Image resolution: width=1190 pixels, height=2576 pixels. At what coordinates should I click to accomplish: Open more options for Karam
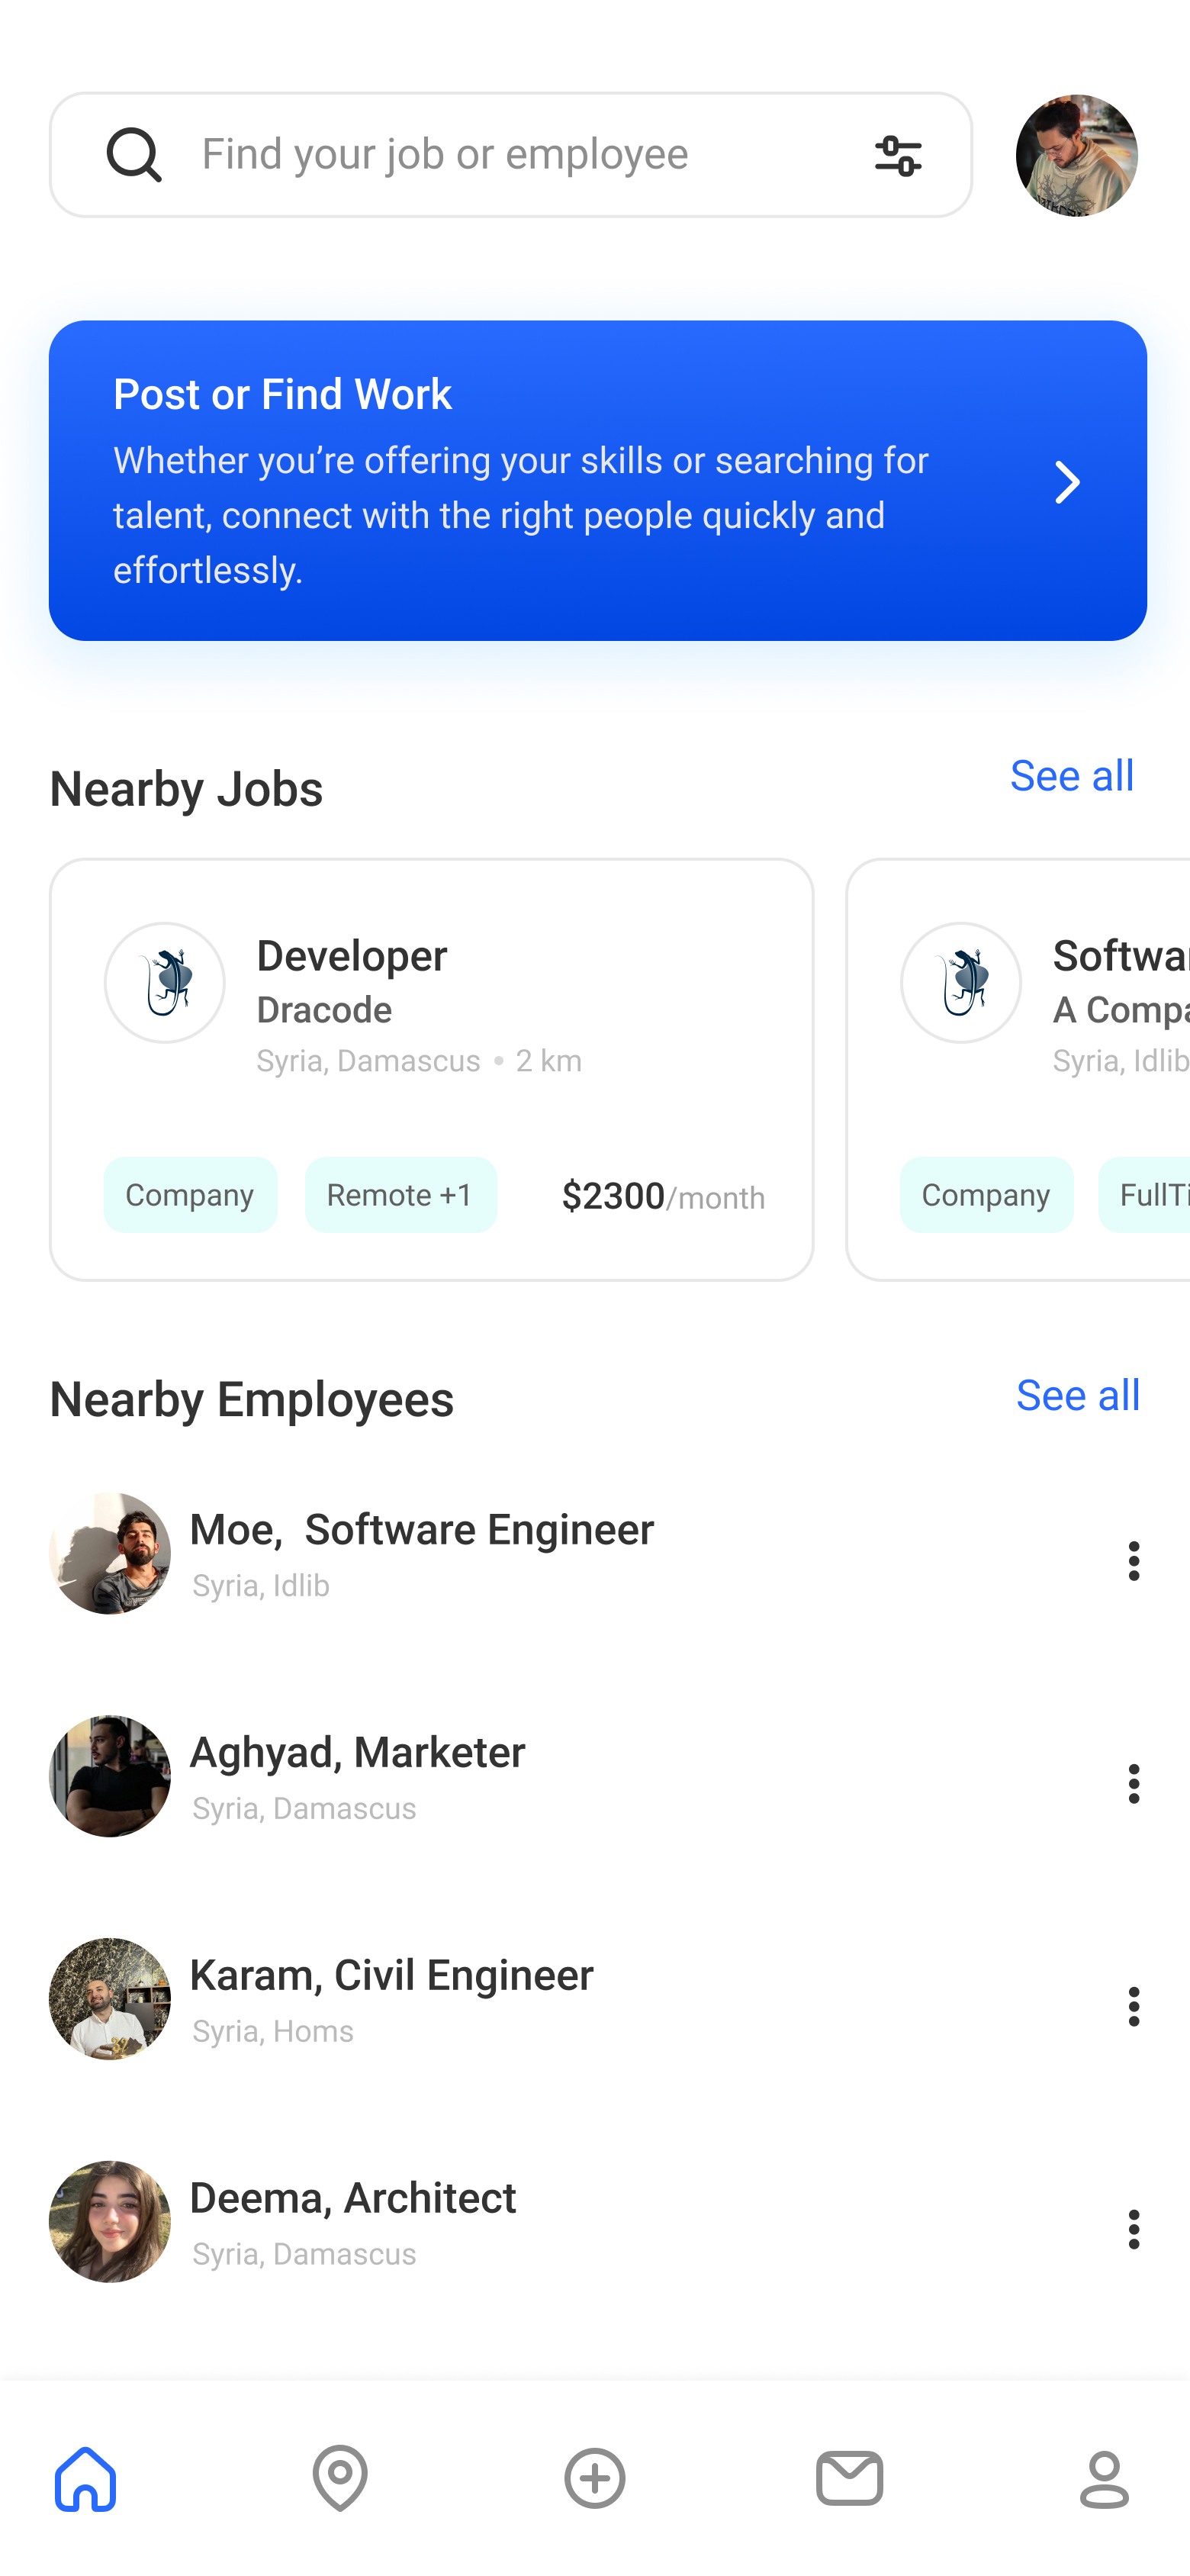[1133, 2006]
